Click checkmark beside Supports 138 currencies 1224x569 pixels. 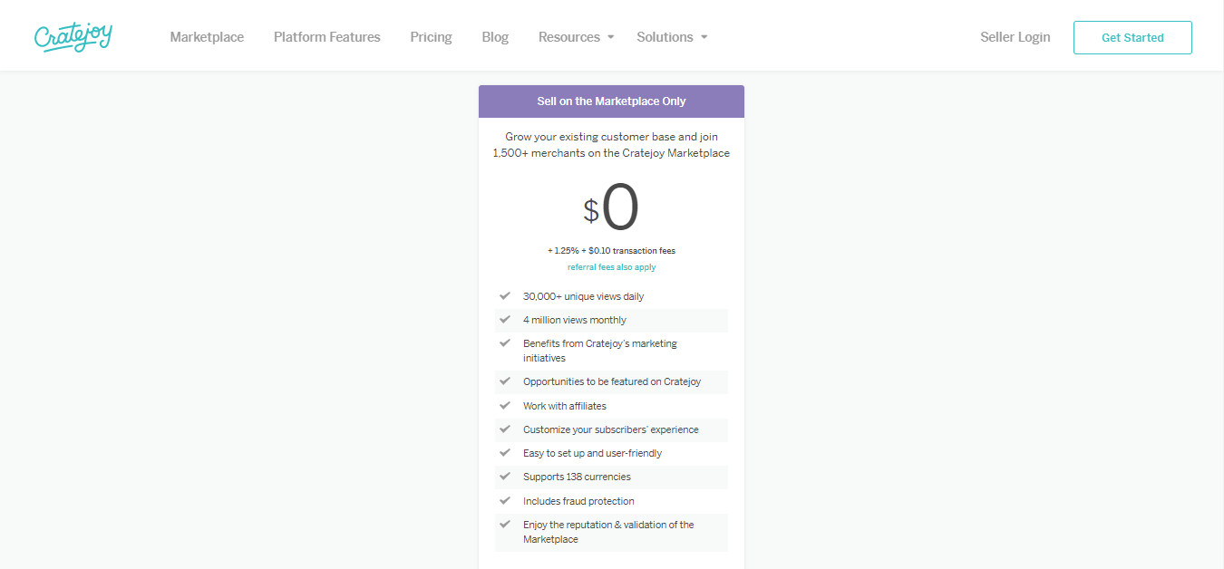[505, 476]
